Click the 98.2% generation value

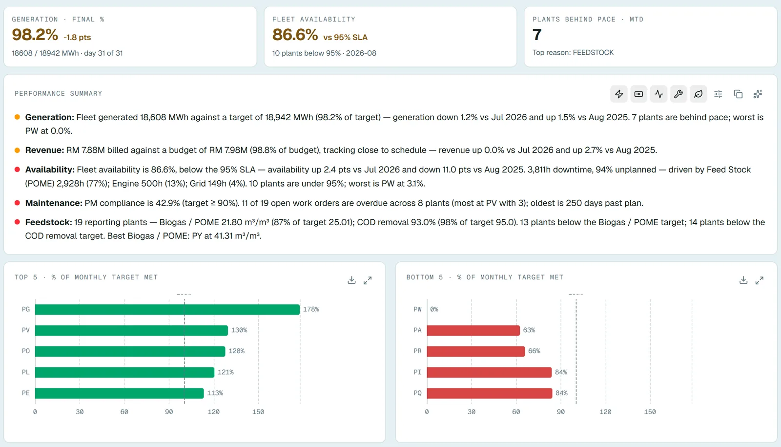[x=35, y=35]
